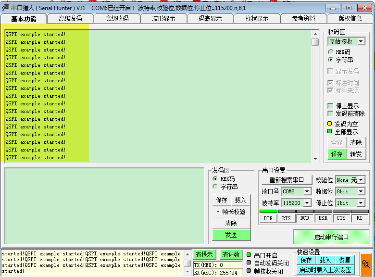Click the RX (ASC): 255794 counter field
Image resolution: width=375 pixels, height=277 pixels.
[x=218, y=273]
